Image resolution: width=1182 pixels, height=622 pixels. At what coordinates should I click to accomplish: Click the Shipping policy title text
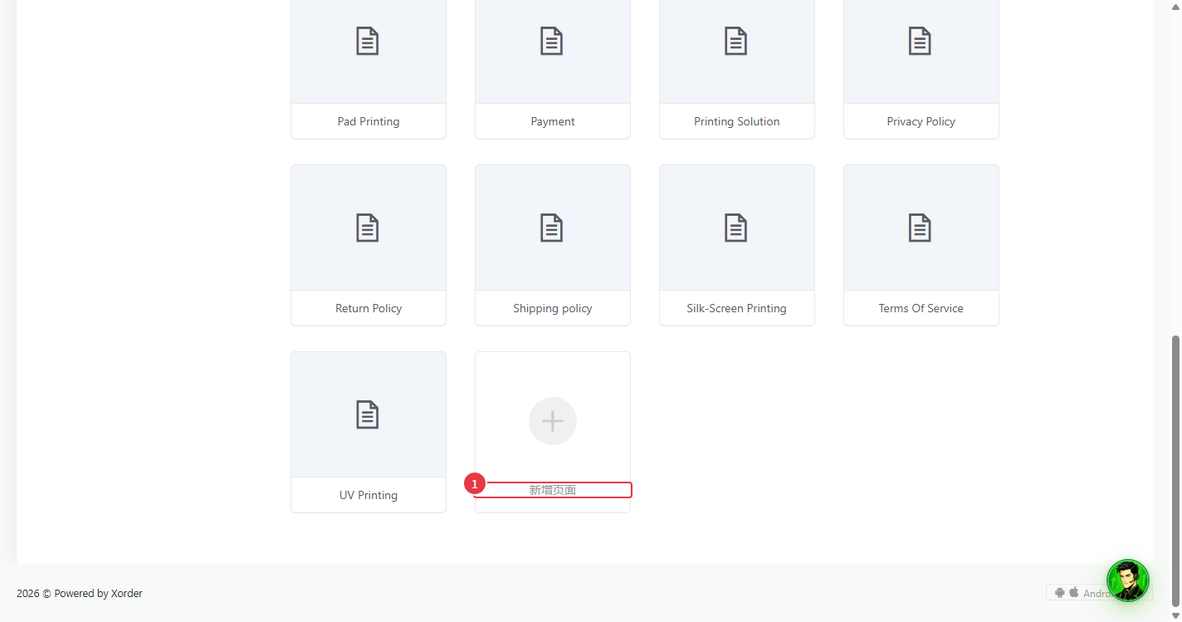coord(553,308)
